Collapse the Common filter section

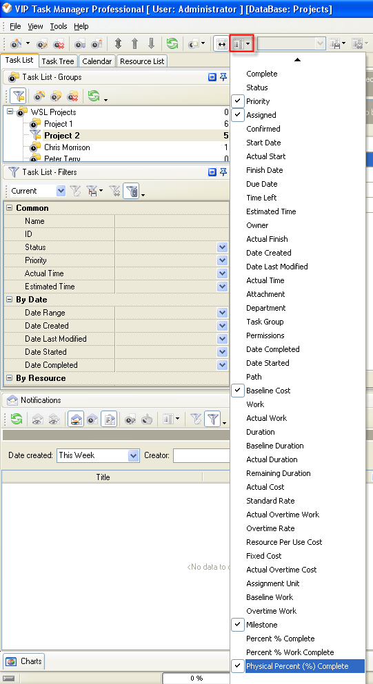tap(9, 208)
